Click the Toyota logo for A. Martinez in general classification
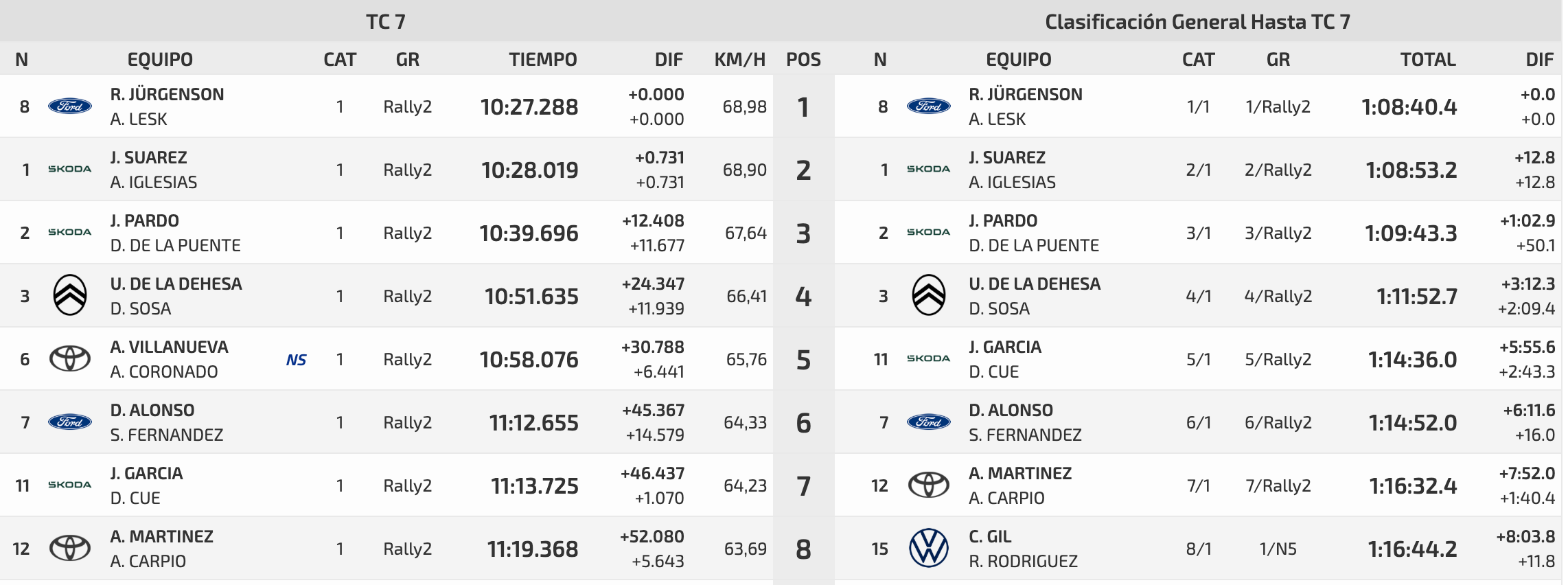The width and height of the screenshot is (1568, 585). 929,485
